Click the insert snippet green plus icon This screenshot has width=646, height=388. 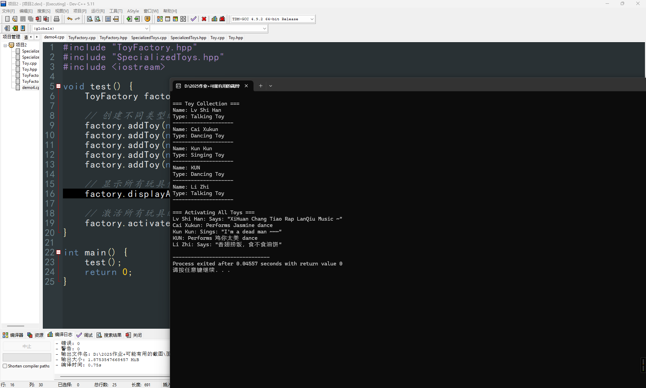pos(15,28)
